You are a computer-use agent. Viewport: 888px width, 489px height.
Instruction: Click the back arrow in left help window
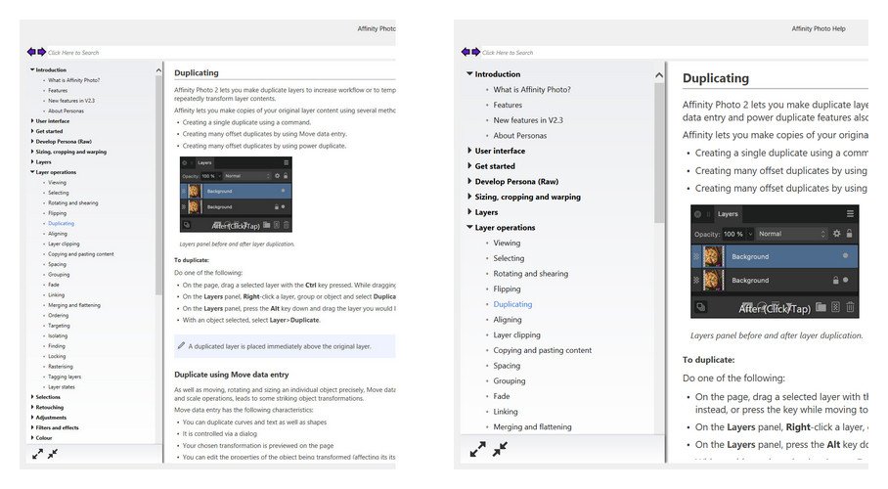(31, 52)
